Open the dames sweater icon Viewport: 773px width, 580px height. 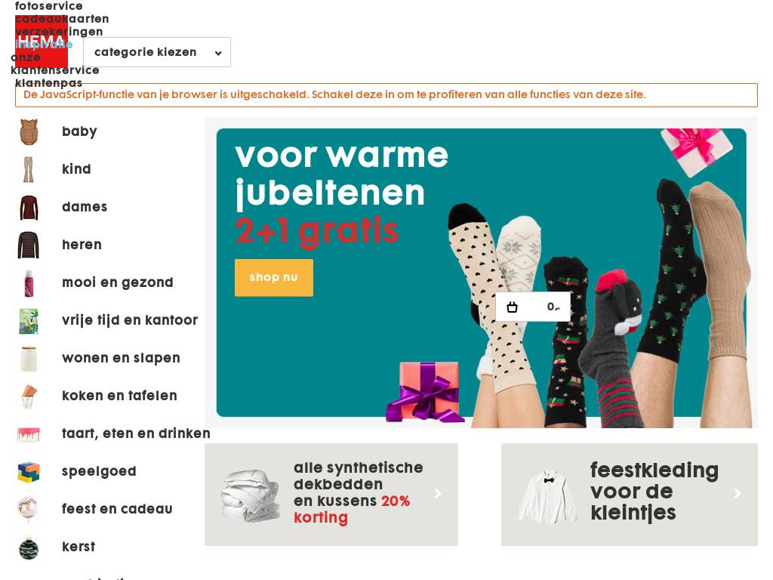(29, 207)
